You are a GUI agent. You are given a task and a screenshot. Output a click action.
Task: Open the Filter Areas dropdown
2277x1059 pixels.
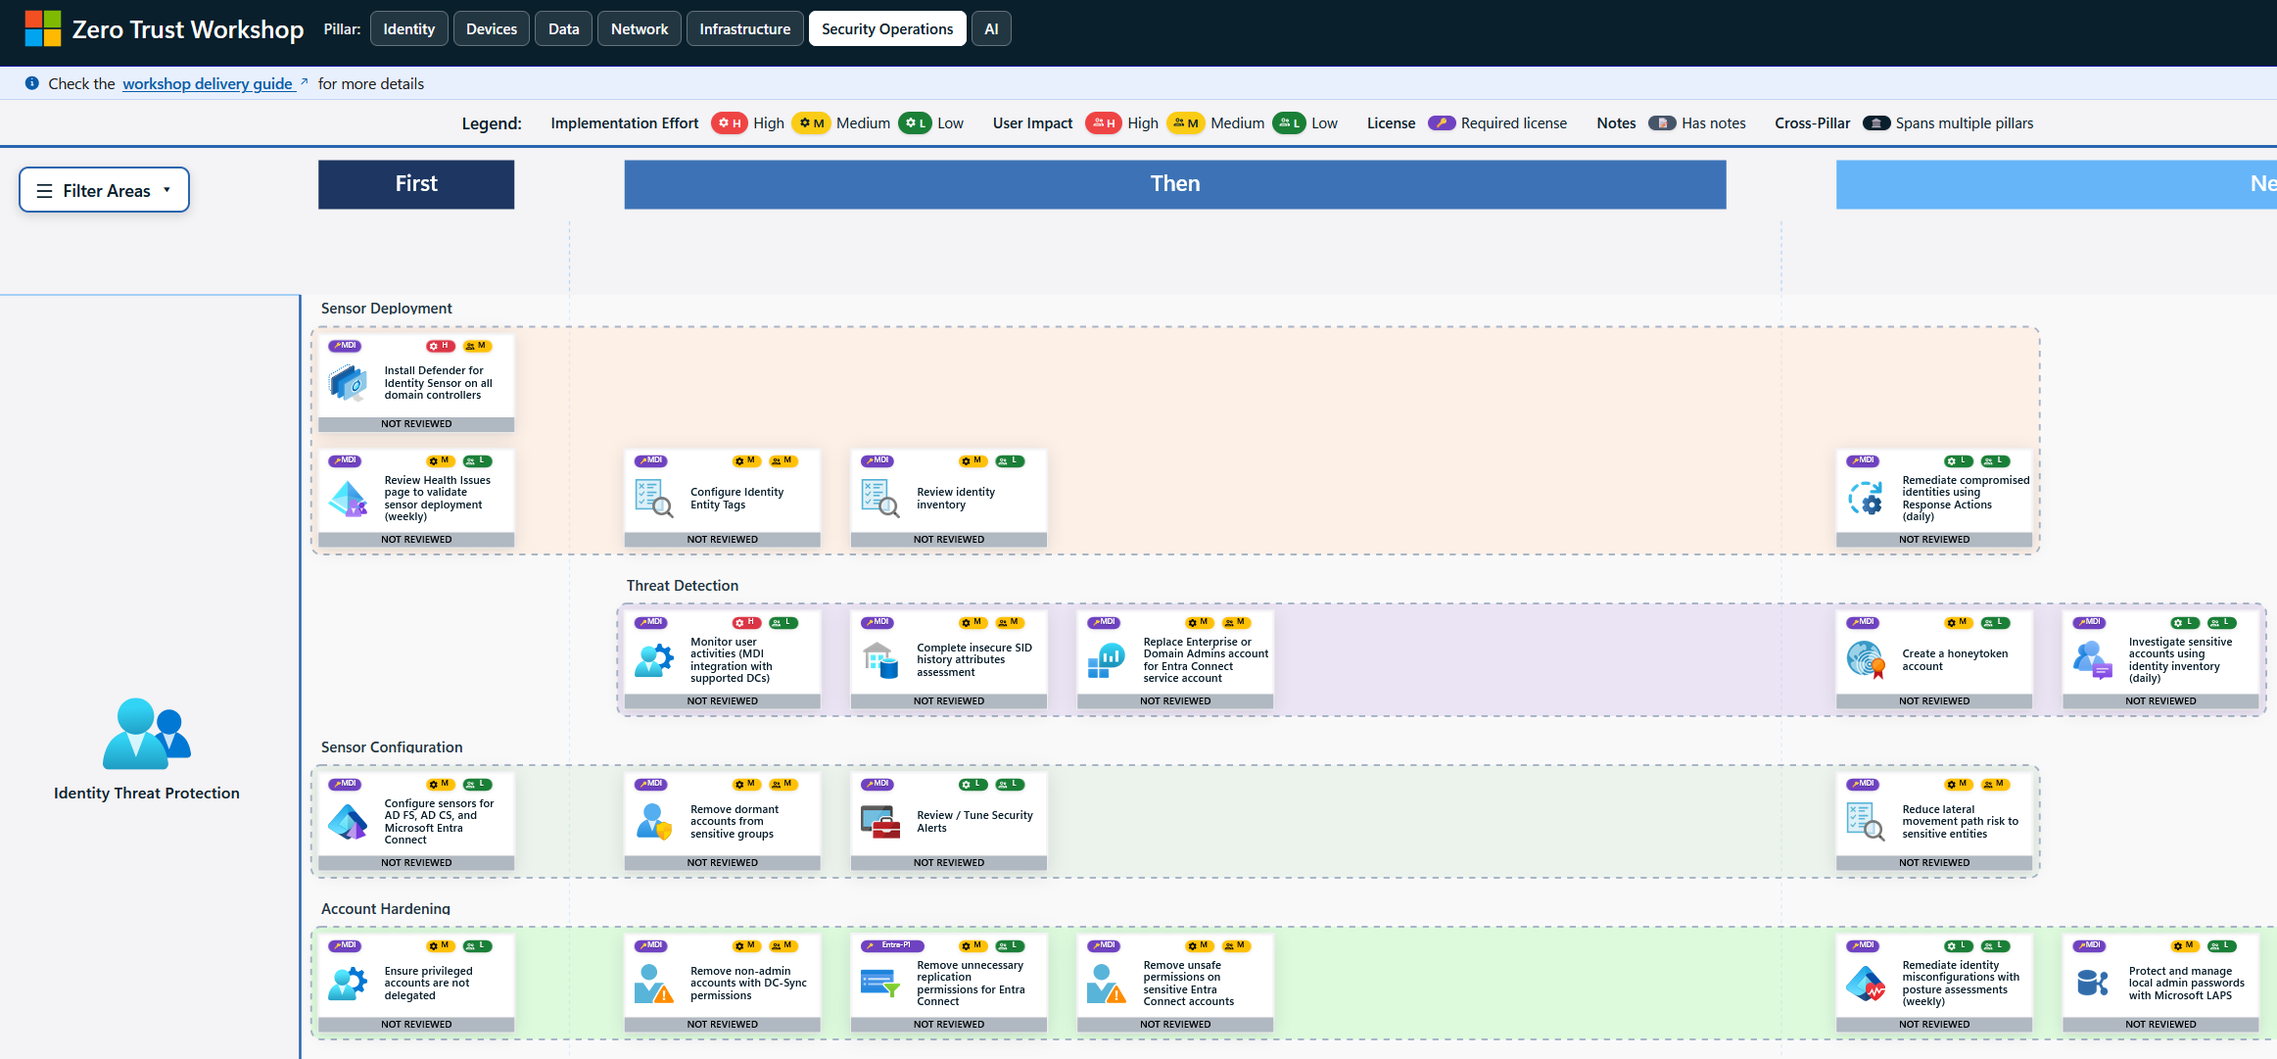(x=104, y=190)
